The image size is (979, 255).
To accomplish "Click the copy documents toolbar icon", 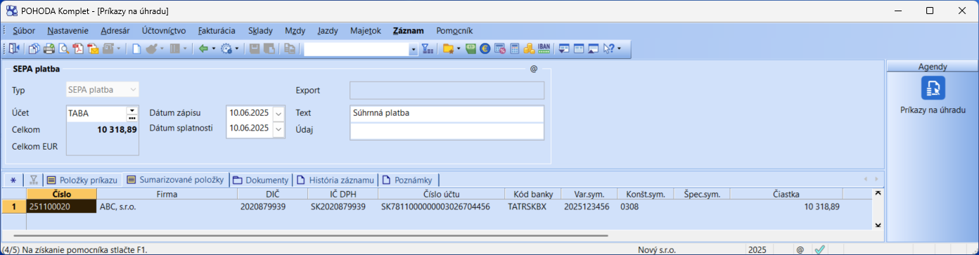I will 34,49.
